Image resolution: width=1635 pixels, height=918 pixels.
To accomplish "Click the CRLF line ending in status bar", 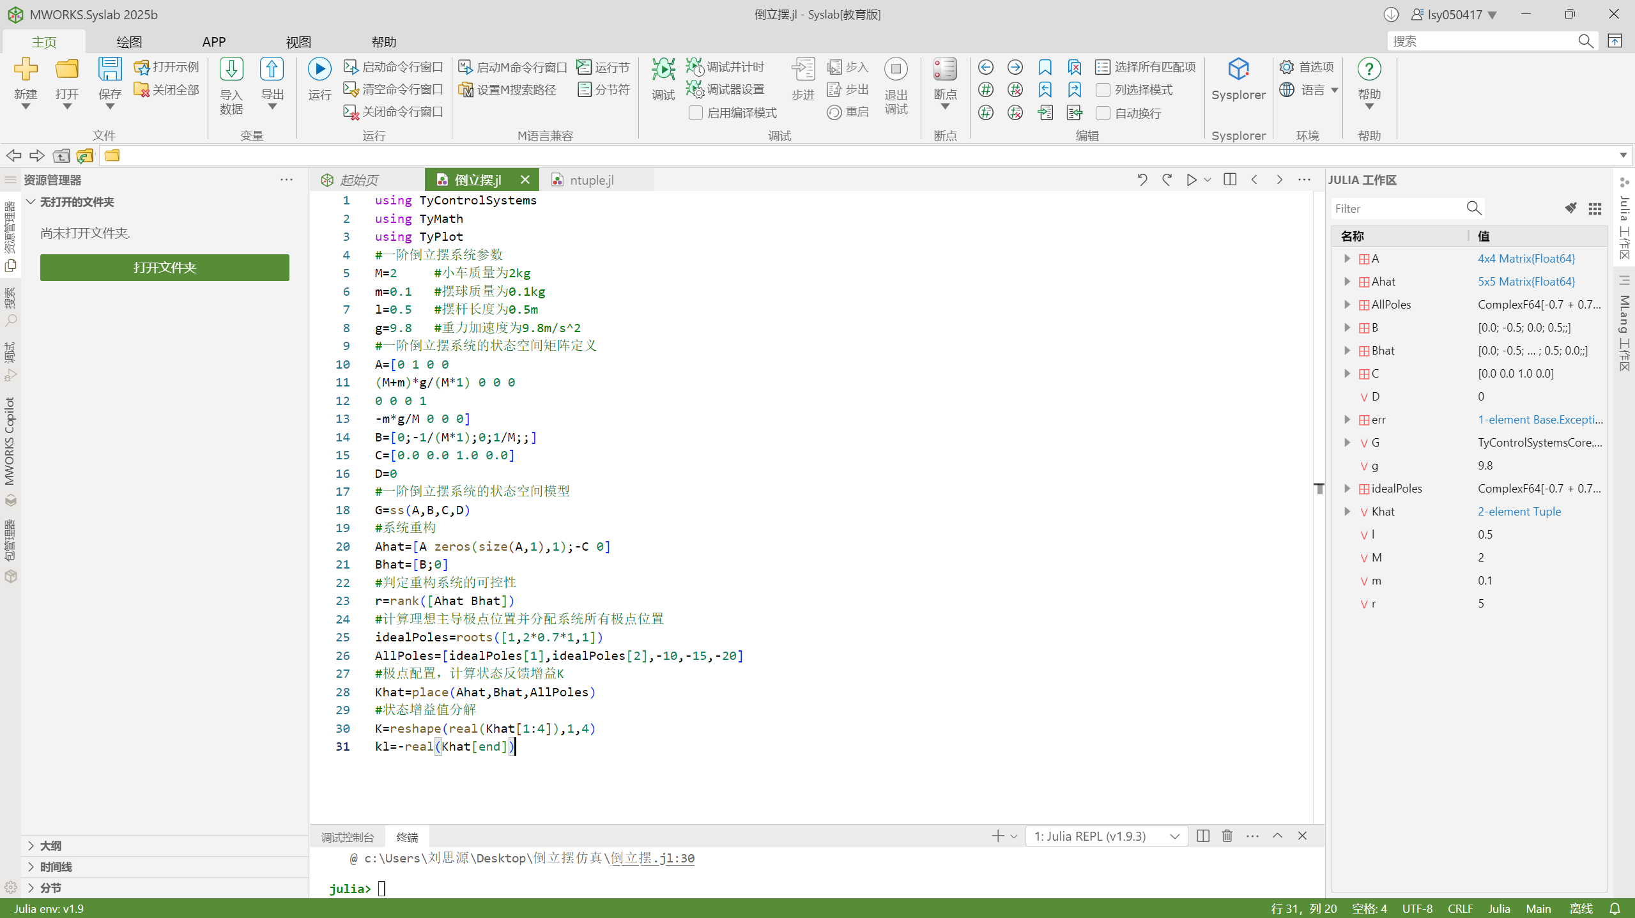I will [x=1460, y=908].
